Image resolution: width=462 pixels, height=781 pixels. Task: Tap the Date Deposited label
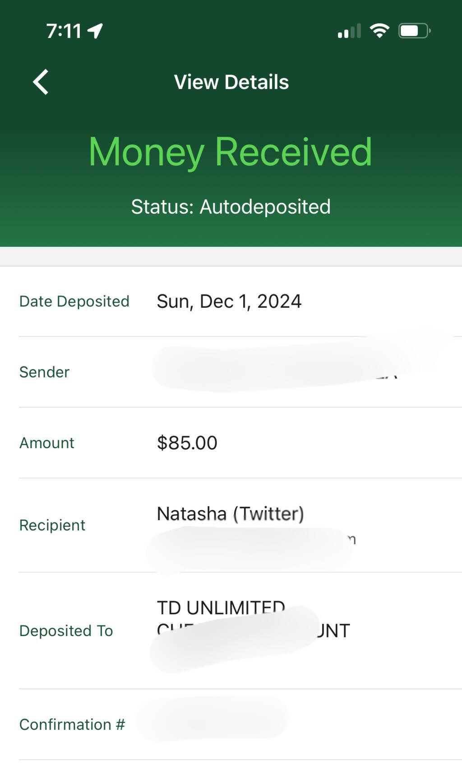point(74,301)
